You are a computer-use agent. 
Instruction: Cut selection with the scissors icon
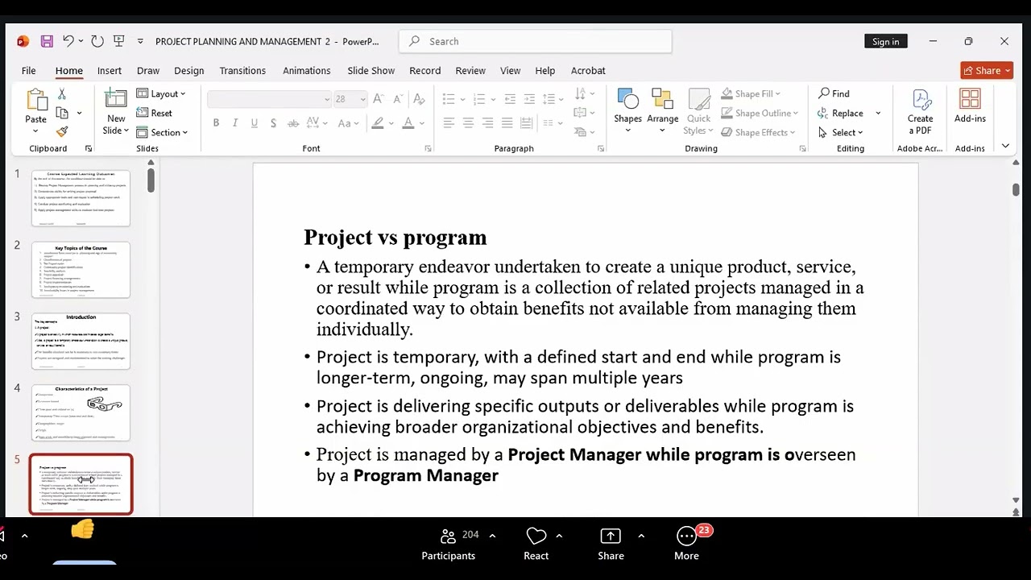(62, 94)
